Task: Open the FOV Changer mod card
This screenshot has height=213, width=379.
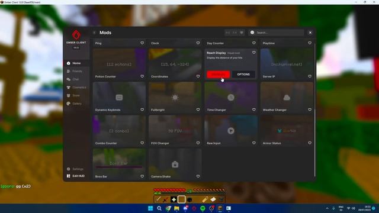Action: 175,131
